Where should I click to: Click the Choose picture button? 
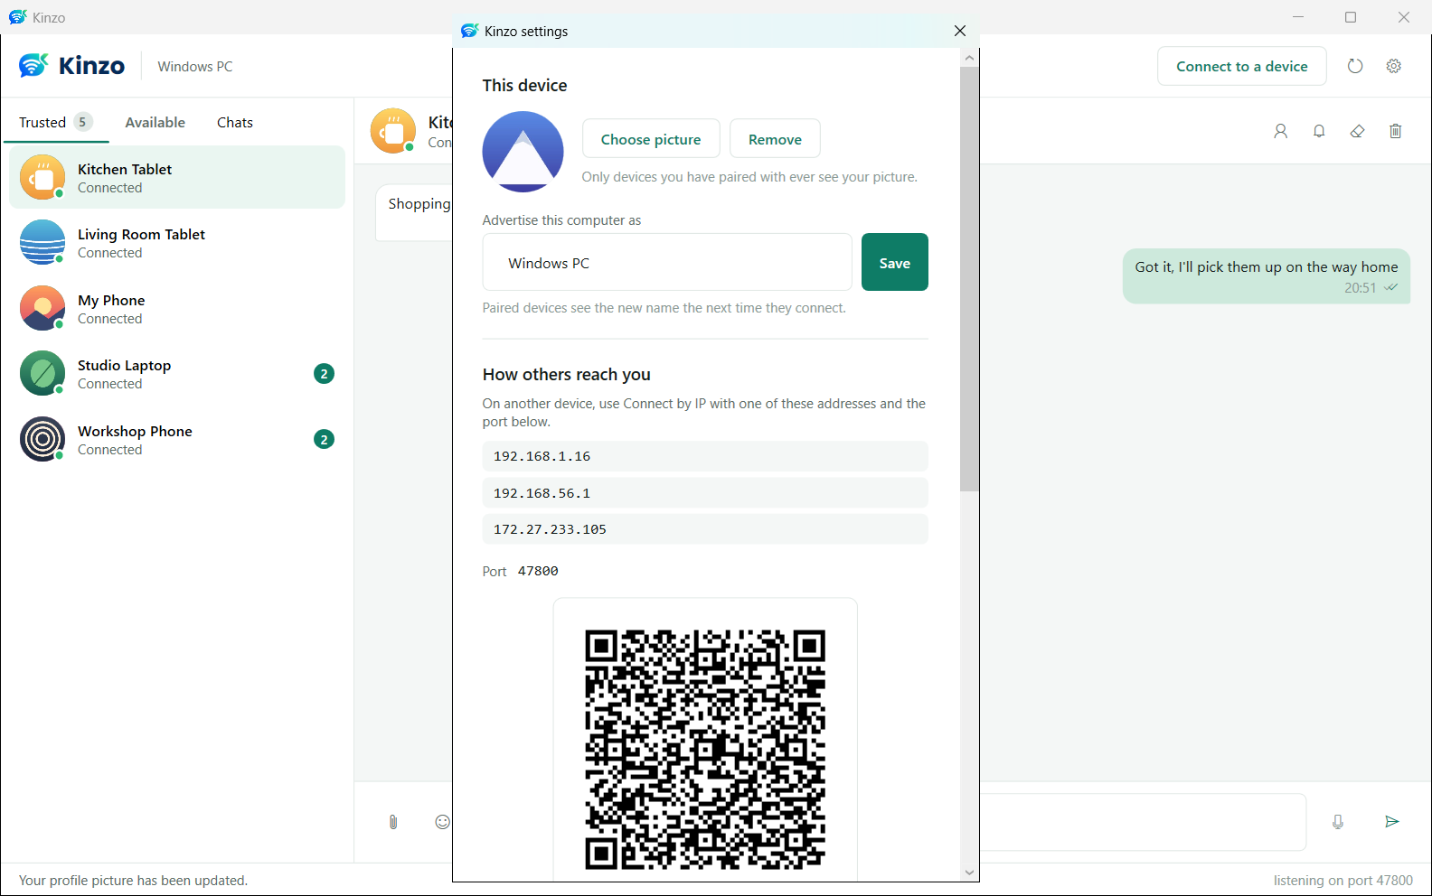[x=651, y=139]
